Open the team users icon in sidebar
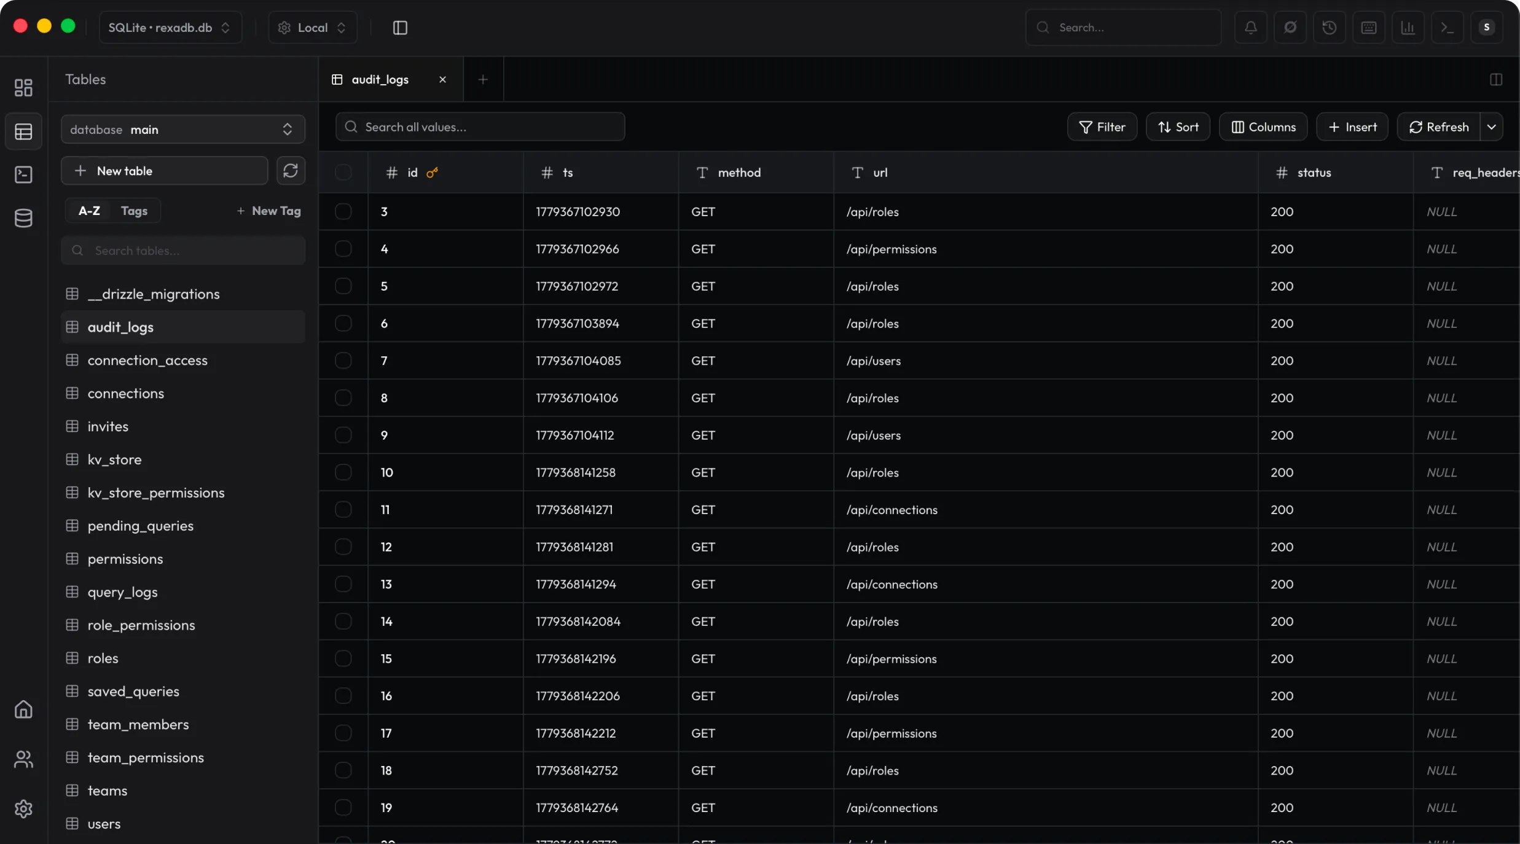The width and height of the screenshot is (1520, 844). (x=23, y=759)
